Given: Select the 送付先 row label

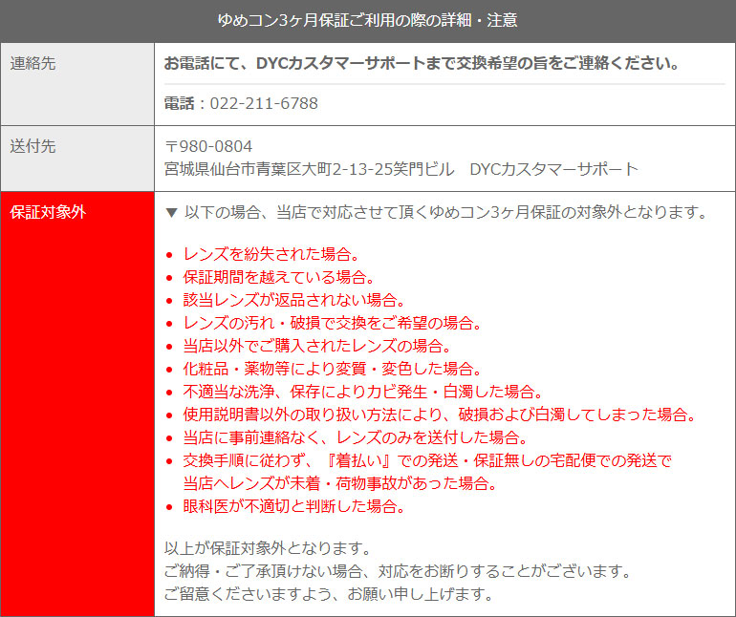Looking at the screenshot, I should tap(32, 146).
